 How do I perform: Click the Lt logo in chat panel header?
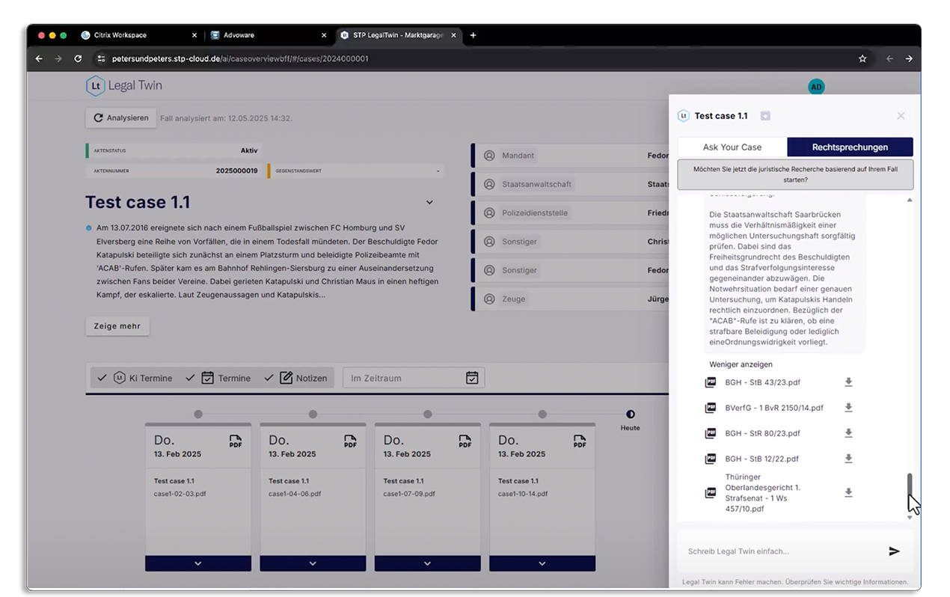(x=683, y=115)
